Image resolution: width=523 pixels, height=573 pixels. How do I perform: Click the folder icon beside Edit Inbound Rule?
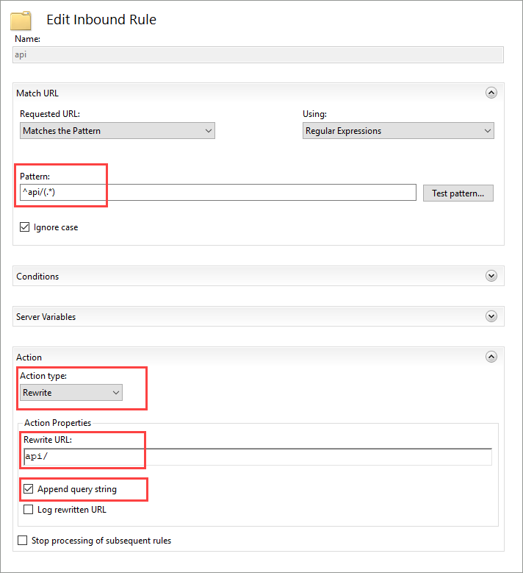21,21
